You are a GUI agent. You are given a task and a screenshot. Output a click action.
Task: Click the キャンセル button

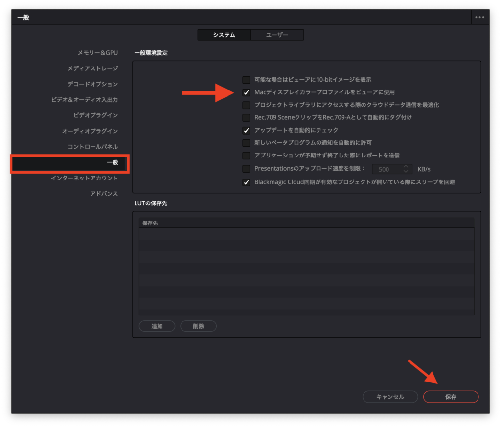pos(390,397)
